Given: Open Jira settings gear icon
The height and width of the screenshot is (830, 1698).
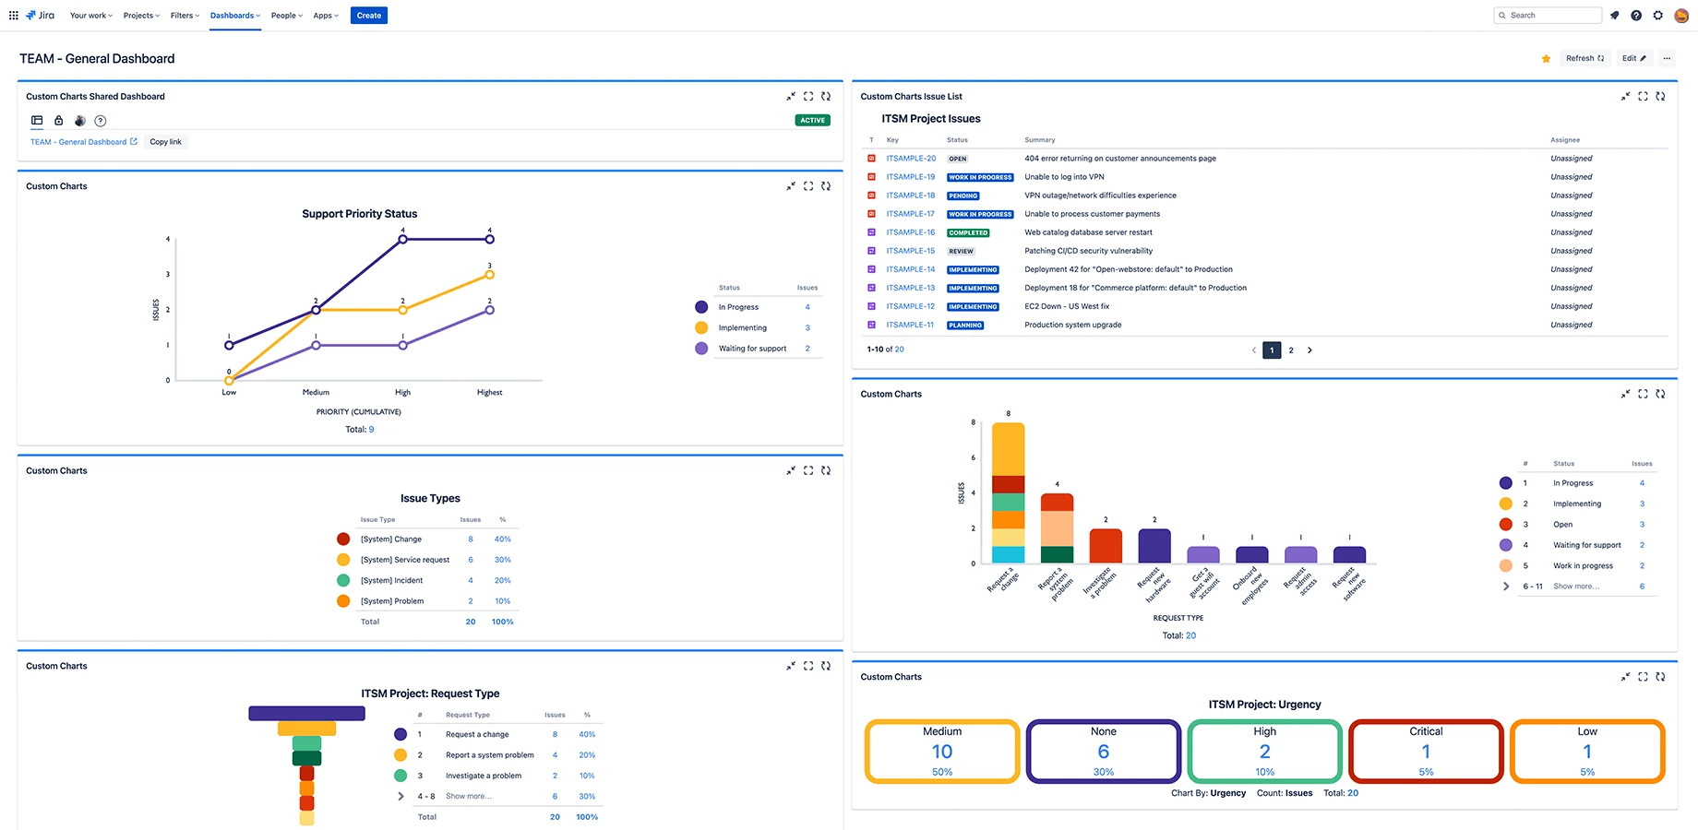Looking at the screenshot, I should point(1658,15).
